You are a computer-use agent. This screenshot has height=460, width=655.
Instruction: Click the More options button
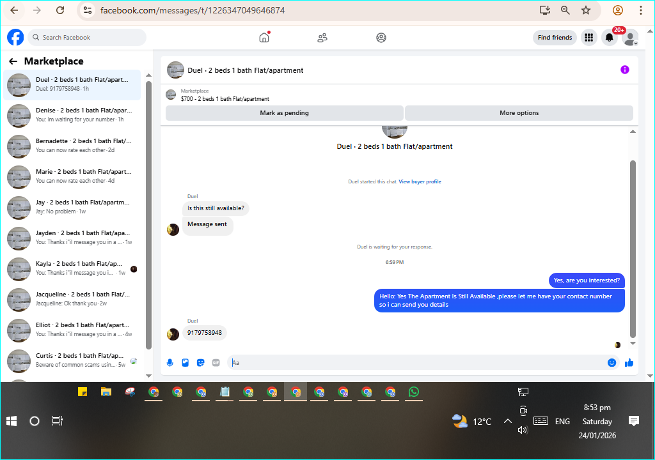pos(519,112)
